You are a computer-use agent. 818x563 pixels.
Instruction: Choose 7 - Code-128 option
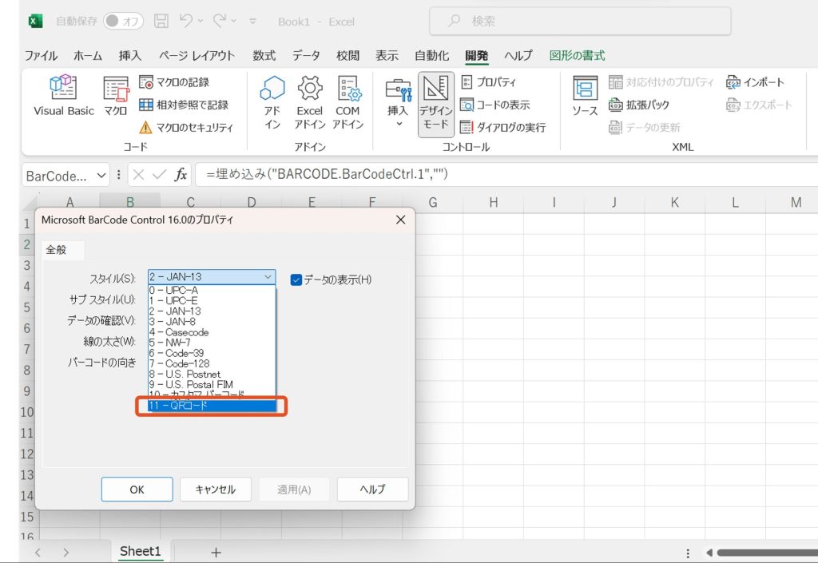click(212, 363)
